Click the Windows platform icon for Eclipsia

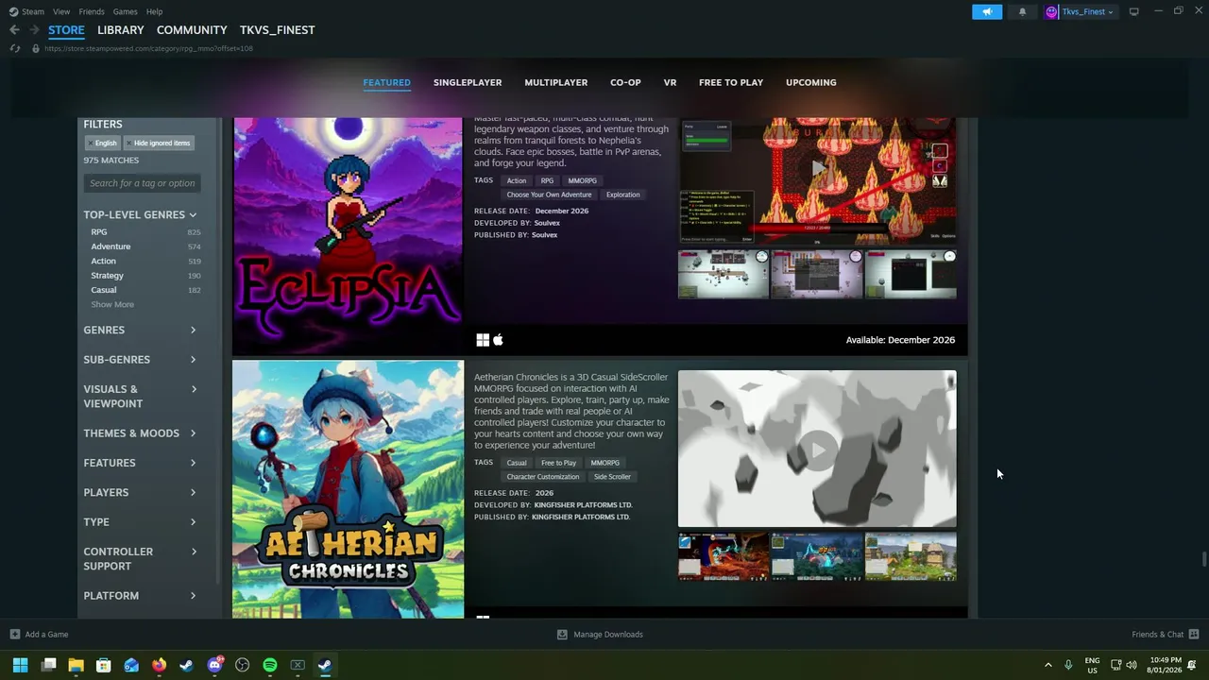[483, 340]
